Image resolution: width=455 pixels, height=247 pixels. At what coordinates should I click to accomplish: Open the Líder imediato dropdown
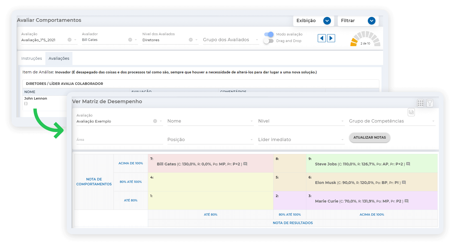click(301, 140)
